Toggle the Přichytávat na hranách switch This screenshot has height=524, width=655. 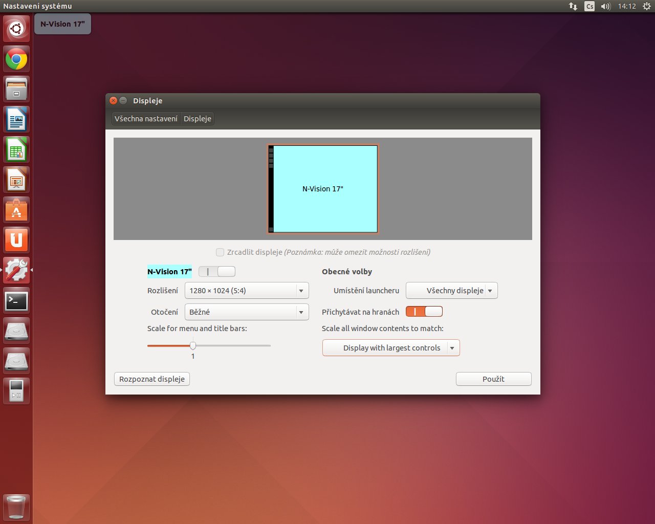pos(424,312)
